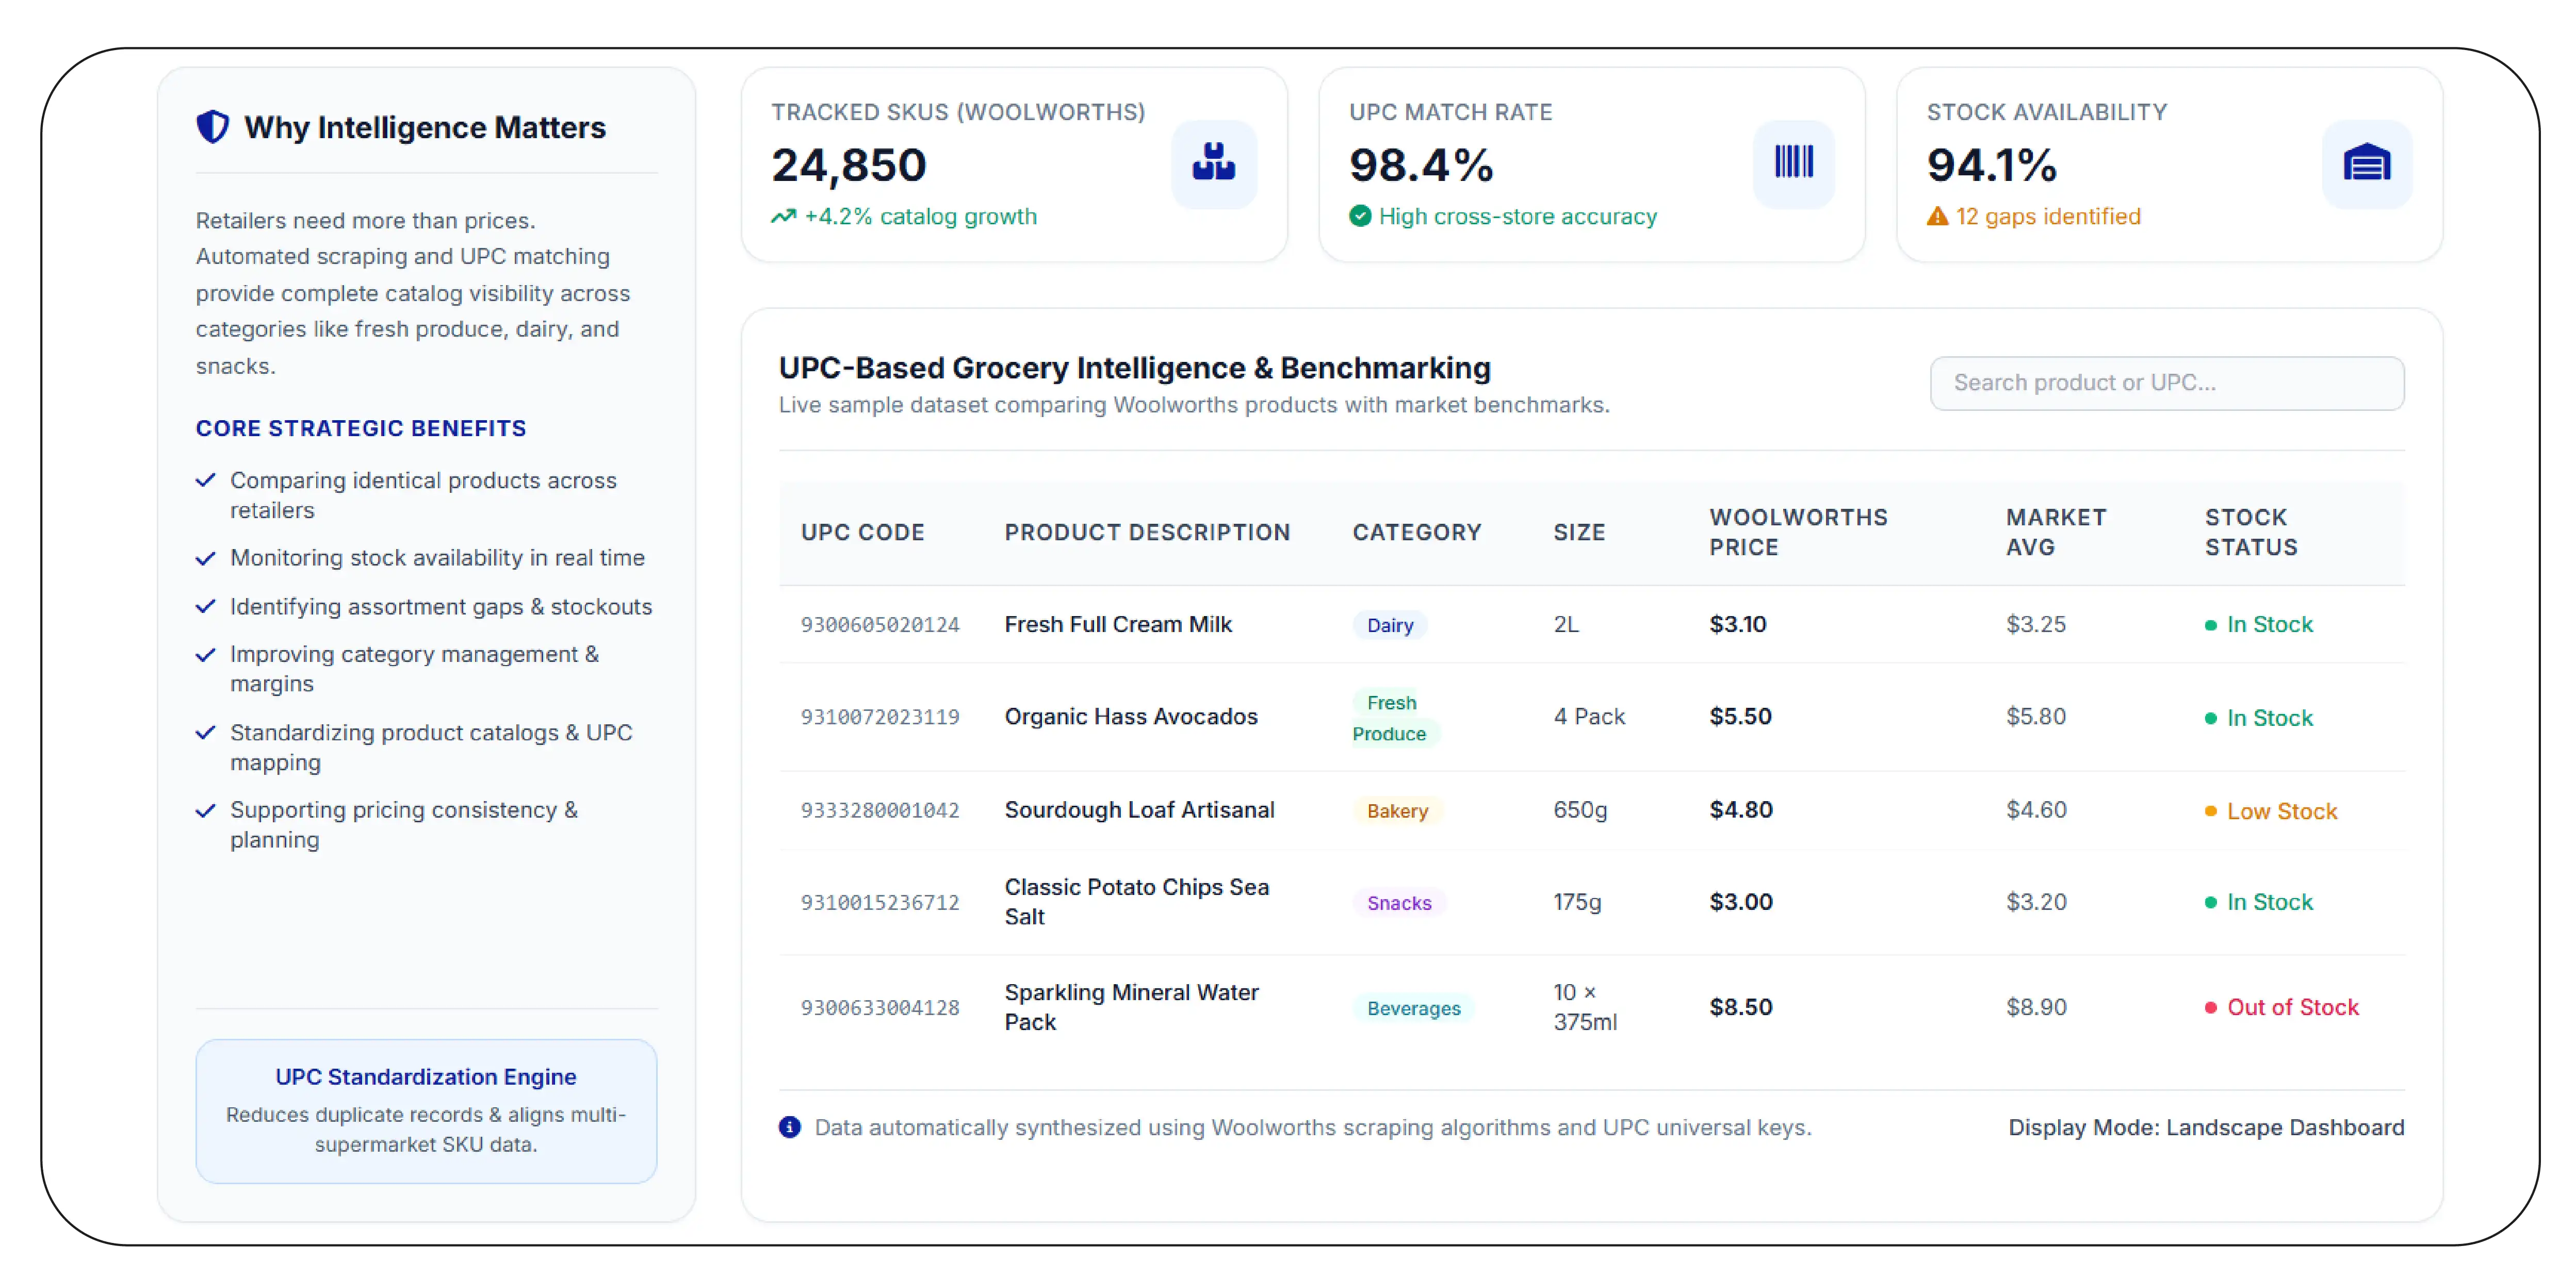Click the Beverages category tag
Image resolution: width=2576 pixels, height=1278 pixels.
click(1414, 1008)
